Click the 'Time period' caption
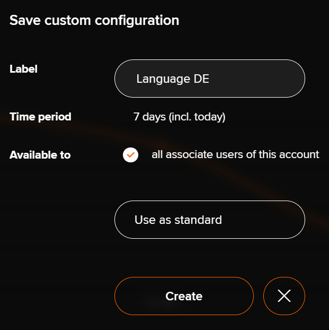This screenshot has height=330, width=329. point(40,117)
